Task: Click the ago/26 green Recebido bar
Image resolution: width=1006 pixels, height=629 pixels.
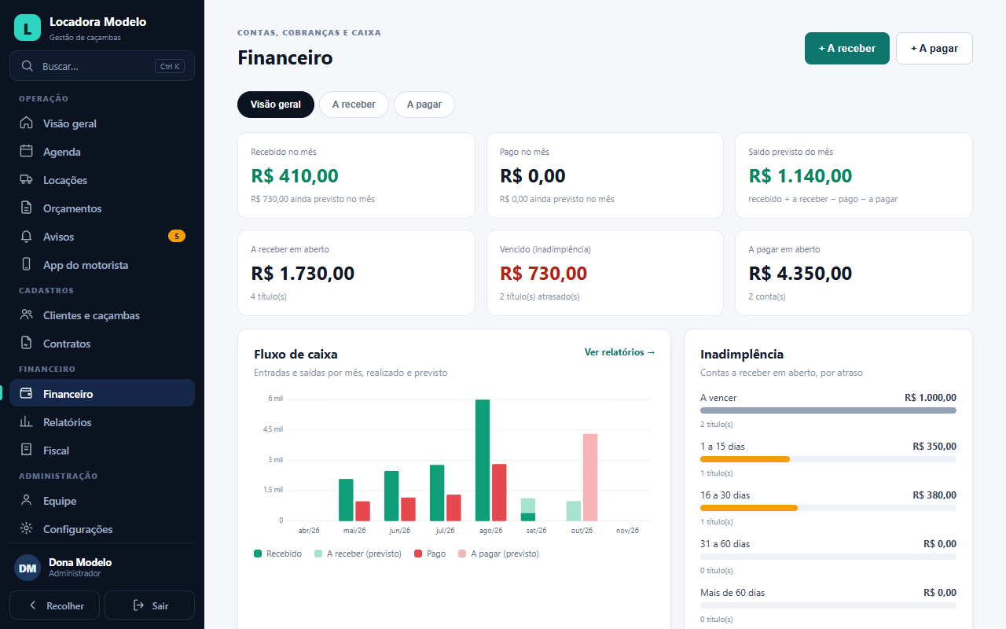Action: click(483, 460)
